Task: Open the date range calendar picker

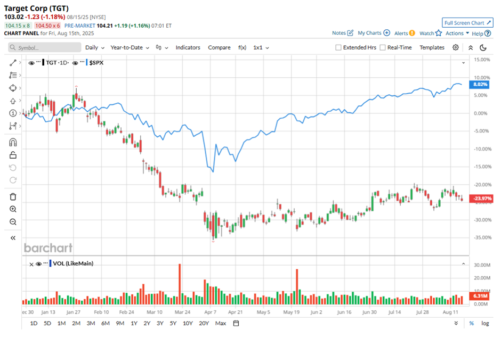Action: [236, 323]
